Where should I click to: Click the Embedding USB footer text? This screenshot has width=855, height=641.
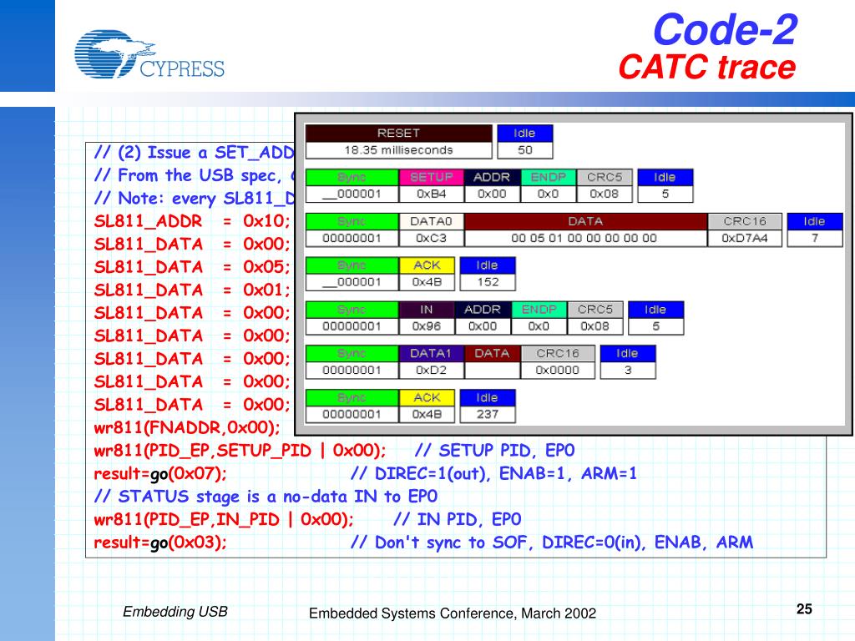175,612
